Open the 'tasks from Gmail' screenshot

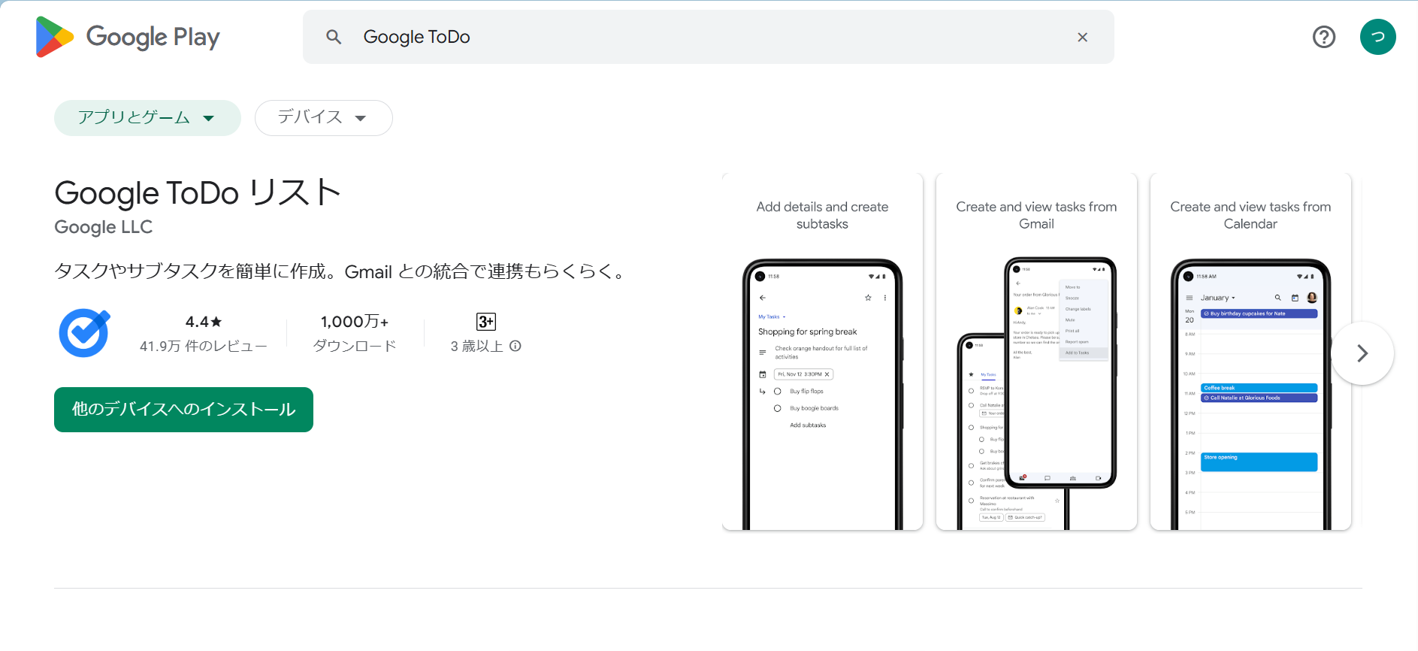[x=1036, y=352]
